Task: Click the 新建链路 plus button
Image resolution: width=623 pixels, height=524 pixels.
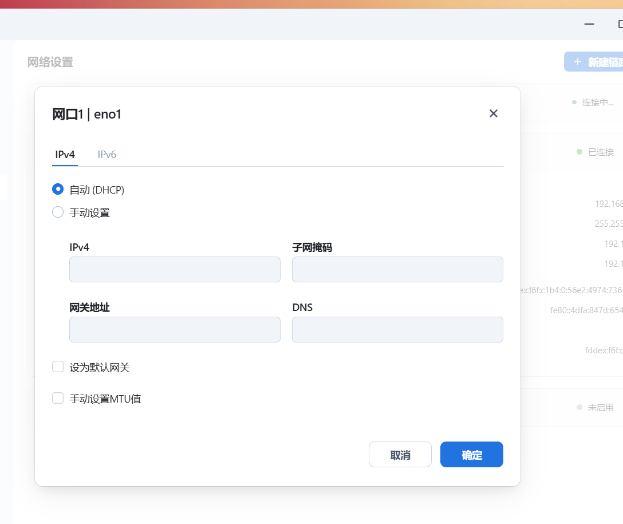Action: 593,62
